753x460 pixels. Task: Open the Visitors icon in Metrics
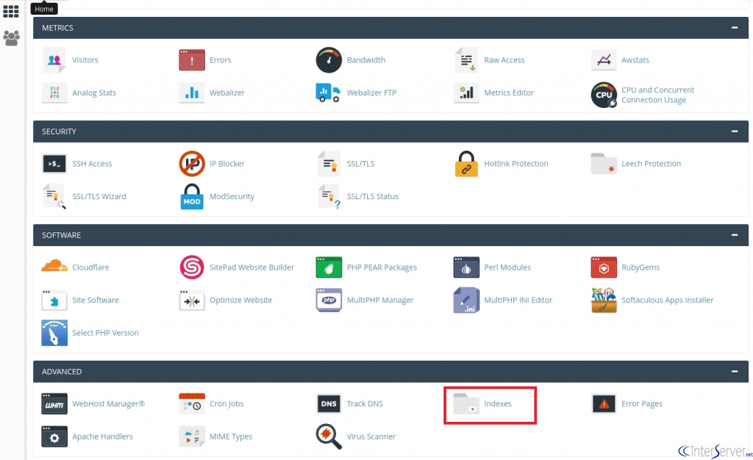click(x=54, y=60)
